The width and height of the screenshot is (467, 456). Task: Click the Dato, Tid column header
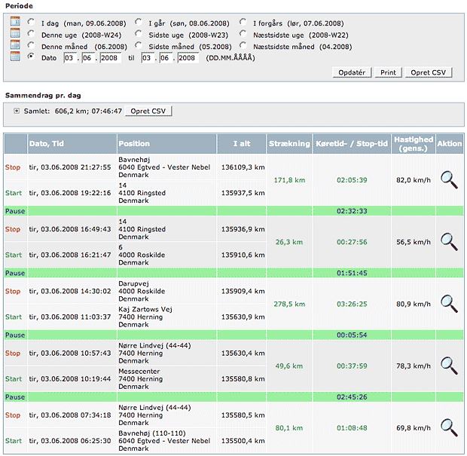[x=72, y=144]
